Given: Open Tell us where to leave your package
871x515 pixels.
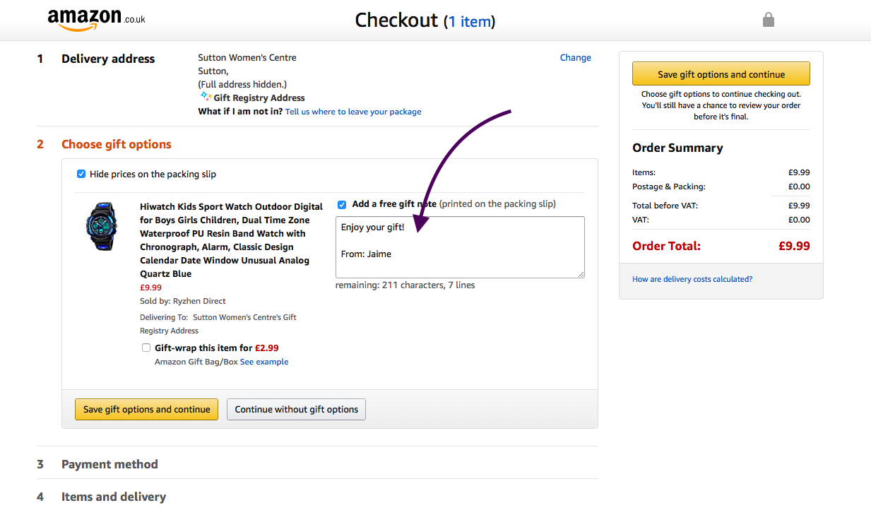Looking at the screenshot, I should point(353,112).
